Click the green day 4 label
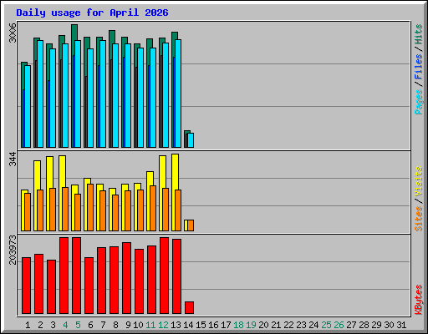Viewport: 428px width, 334px height. pos(65,325)
